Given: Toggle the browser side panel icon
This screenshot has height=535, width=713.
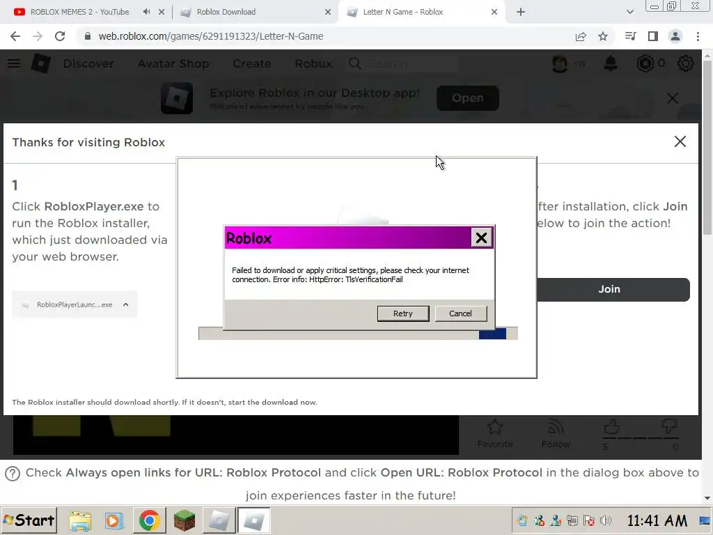Looking at the screenshot, I should 653,36.
